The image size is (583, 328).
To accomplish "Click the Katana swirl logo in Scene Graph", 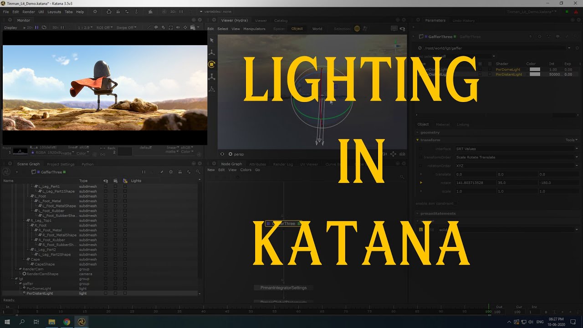I will click(6, 172).
